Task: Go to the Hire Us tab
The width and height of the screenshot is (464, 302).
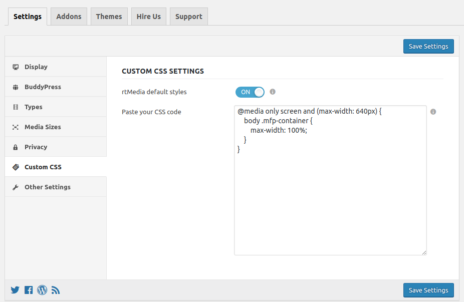Action: [x=149, y=17]
